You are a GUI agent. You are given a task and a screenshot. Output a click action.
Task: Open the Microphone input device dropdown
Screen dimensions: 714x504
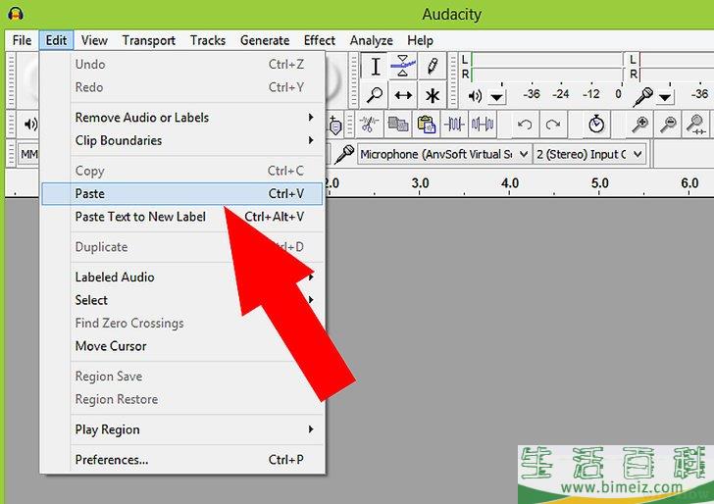444,154
